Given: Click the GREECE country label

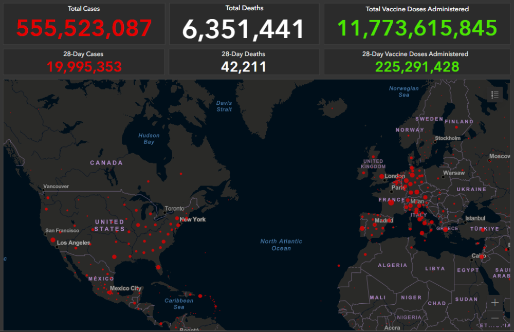Looking at the screenshot, I should click(447, 228).
